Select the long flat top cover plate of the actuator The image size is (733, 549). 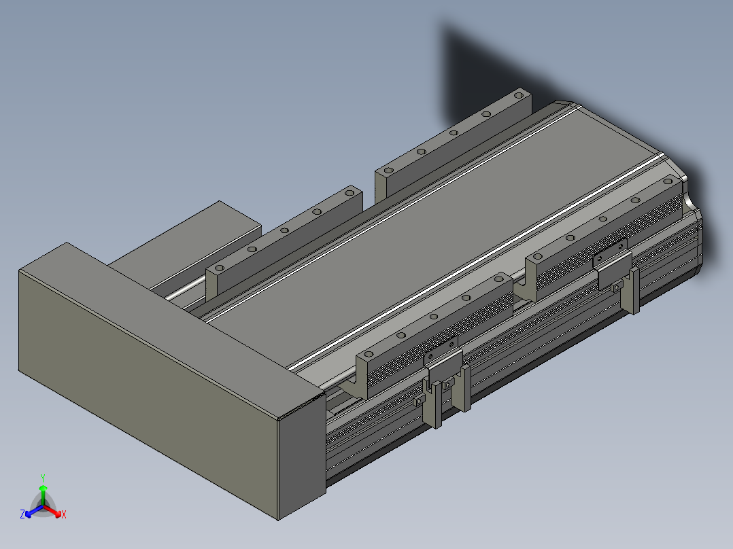[x=434, y=238]
